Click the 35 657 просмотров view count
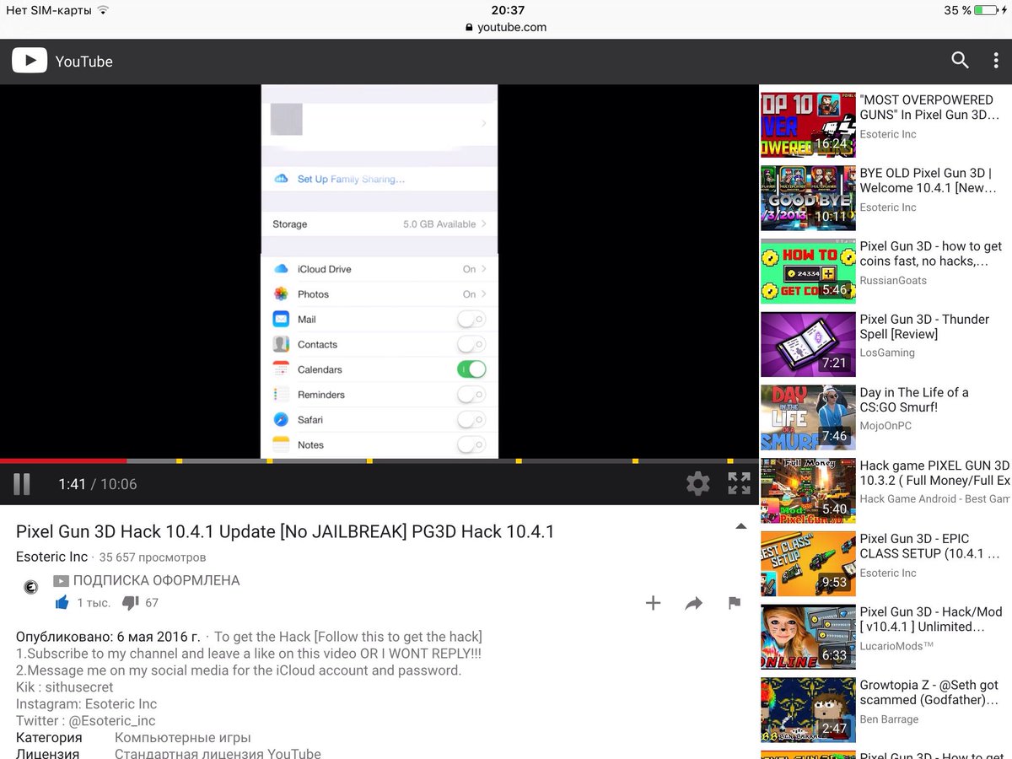 click(x=153, y=557)
